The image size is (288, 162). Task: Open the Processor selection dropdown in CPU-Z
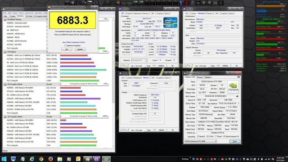(139, 60)
